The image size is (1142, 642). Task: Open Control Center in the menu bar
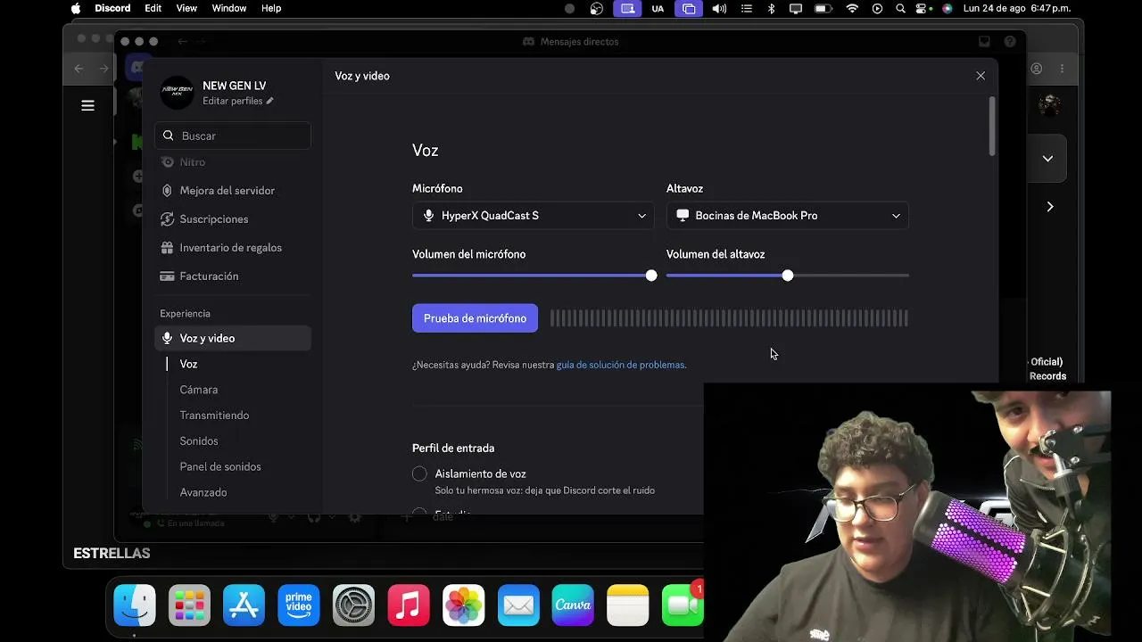coord(923,9)
